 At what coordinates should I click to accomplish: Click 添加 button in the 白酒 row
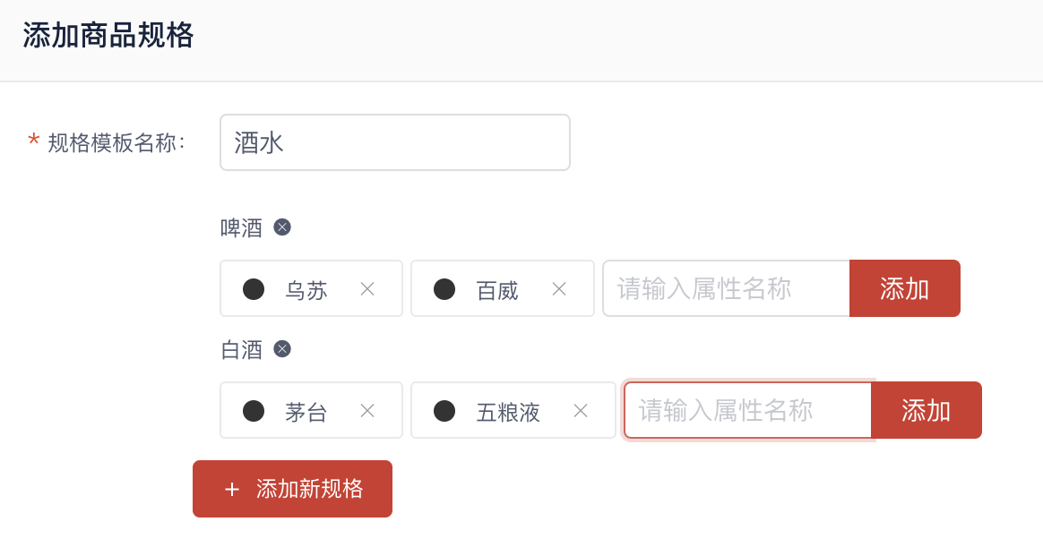coord(926,410)
